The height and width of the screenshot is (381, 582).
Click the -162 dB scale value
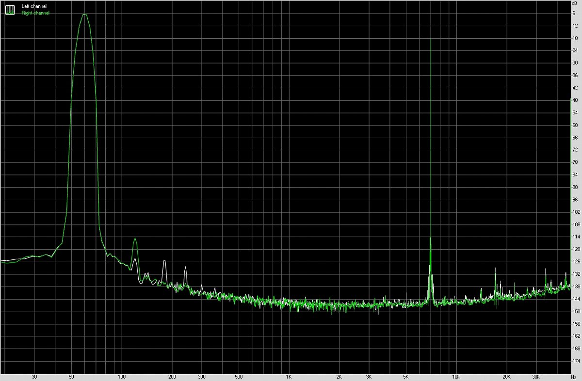tap(576, 336)
